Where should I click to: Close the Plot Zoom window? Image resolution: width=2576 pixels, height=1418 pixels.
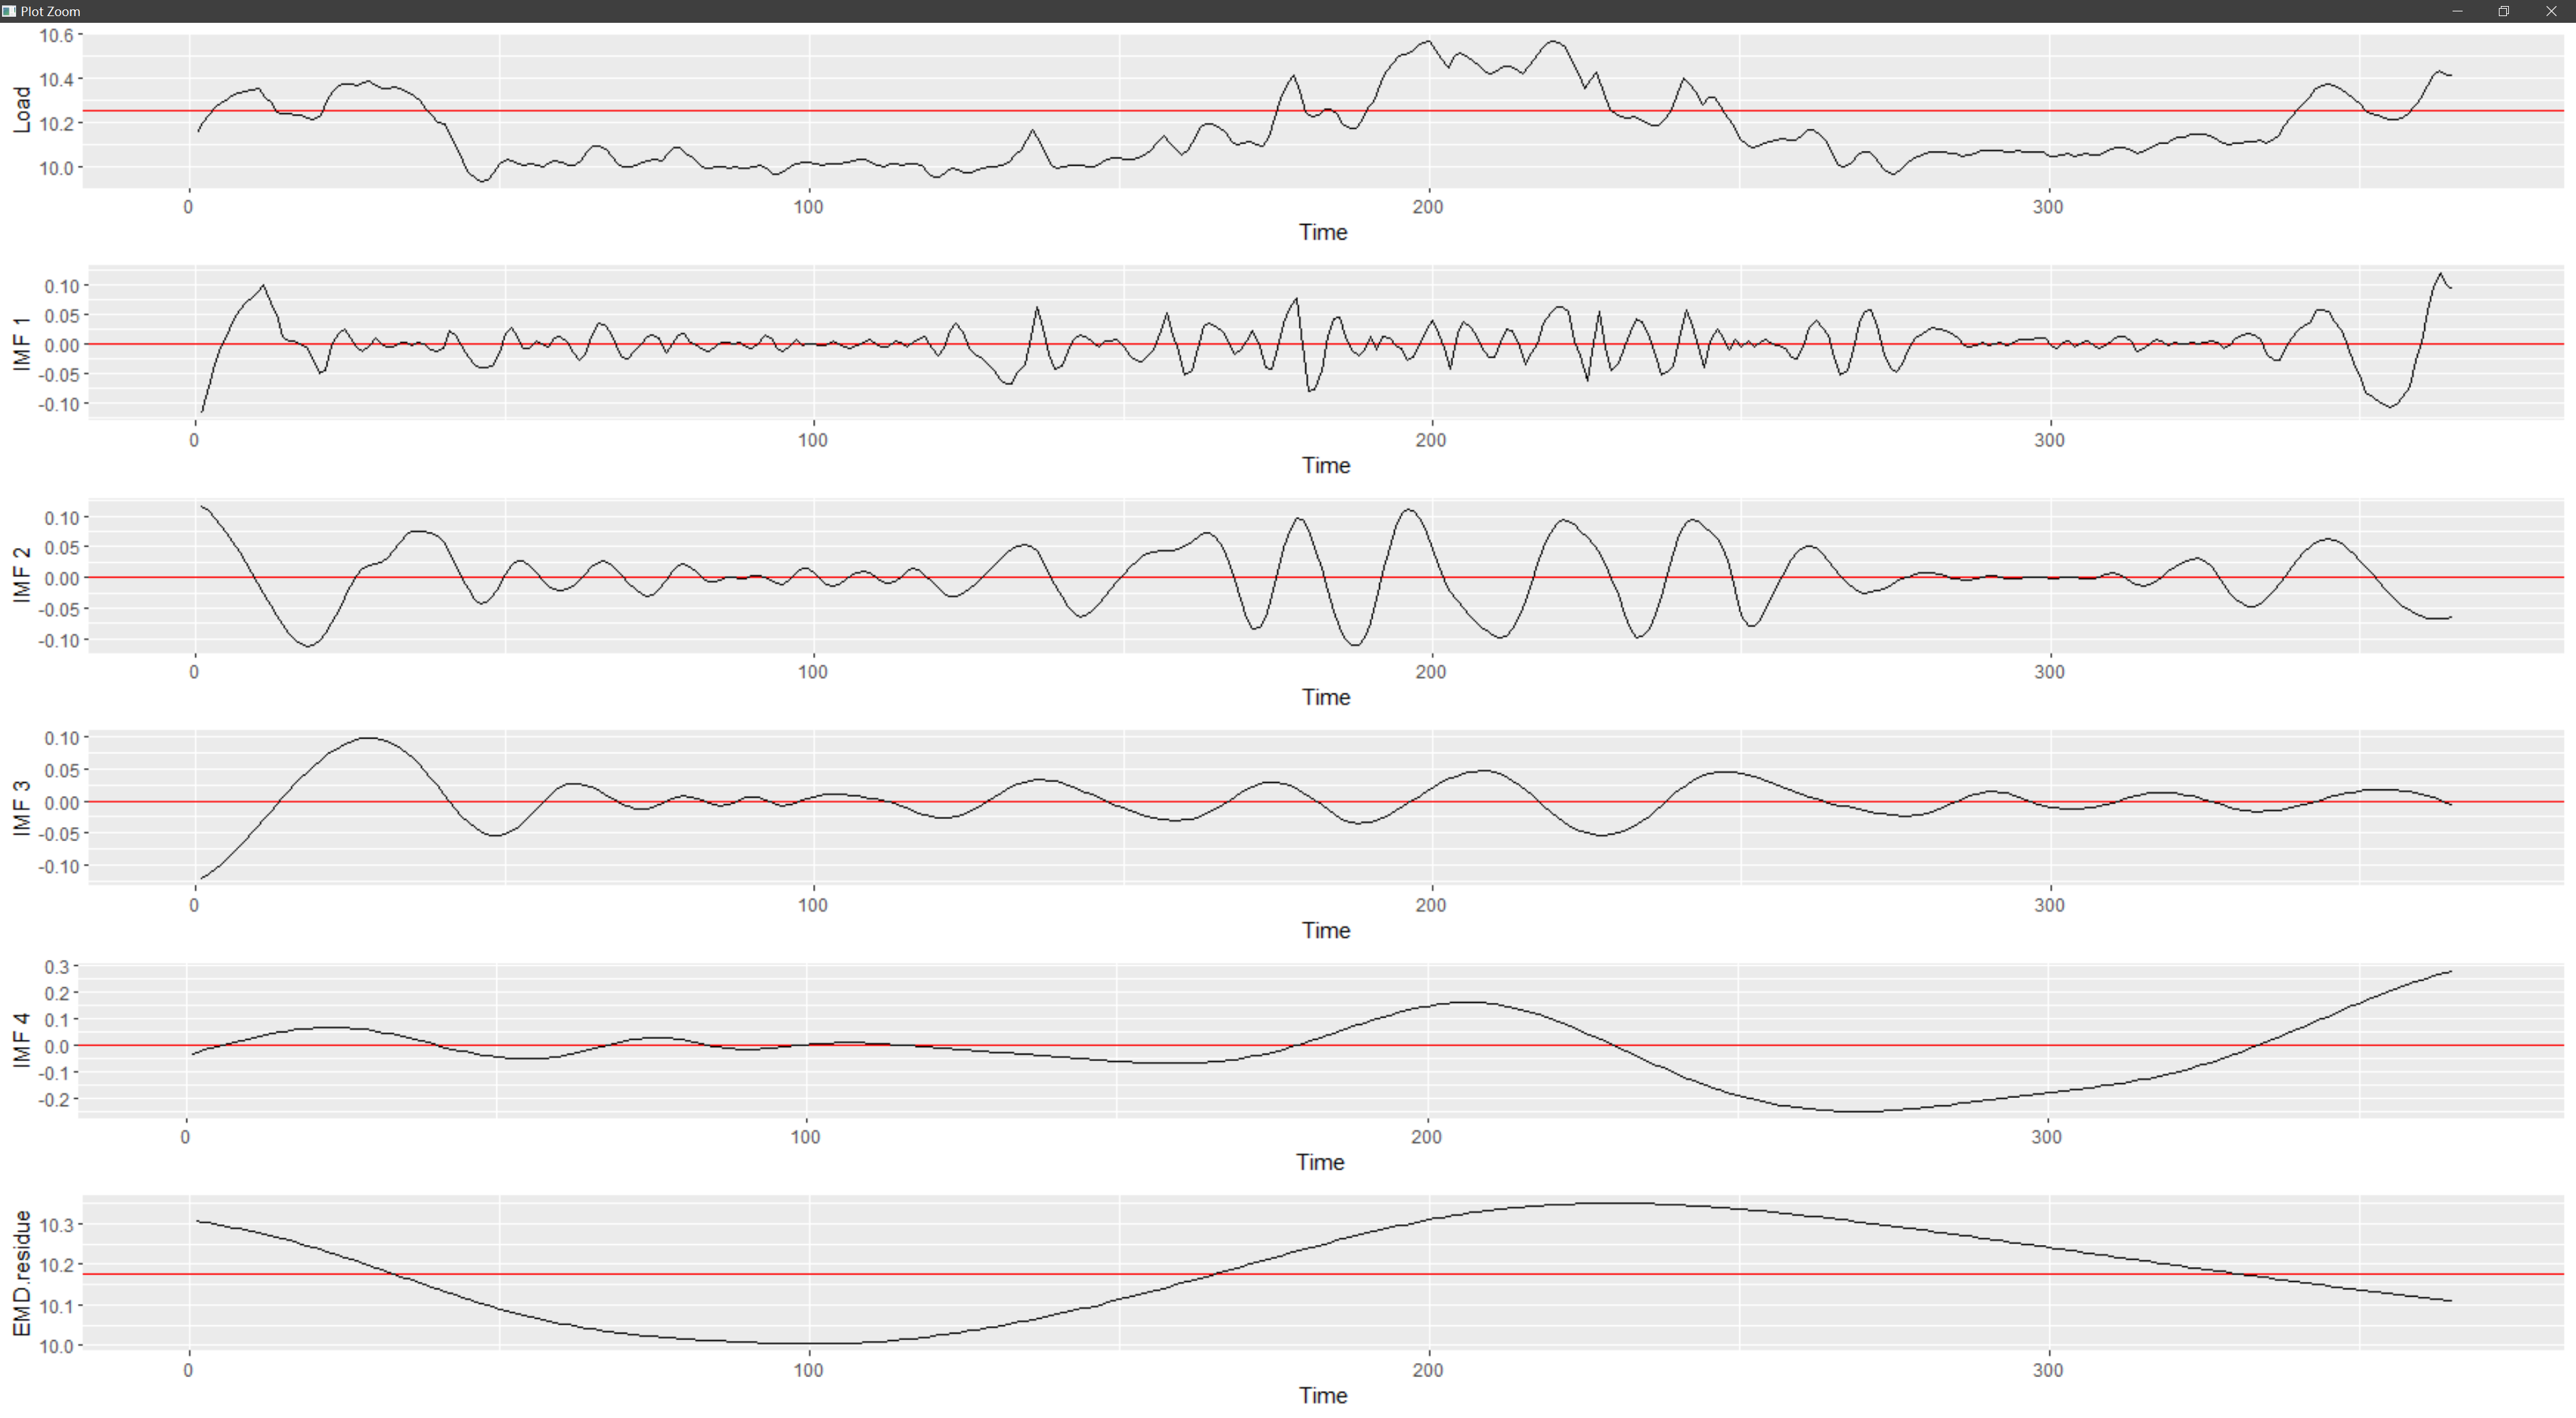[x=2551, y=11]
